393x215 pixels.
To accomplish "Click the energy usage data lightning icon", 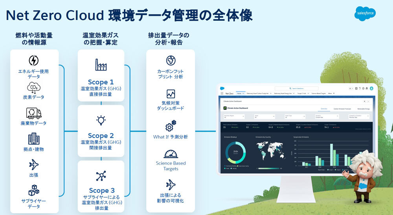I will (x=33, y=61).
